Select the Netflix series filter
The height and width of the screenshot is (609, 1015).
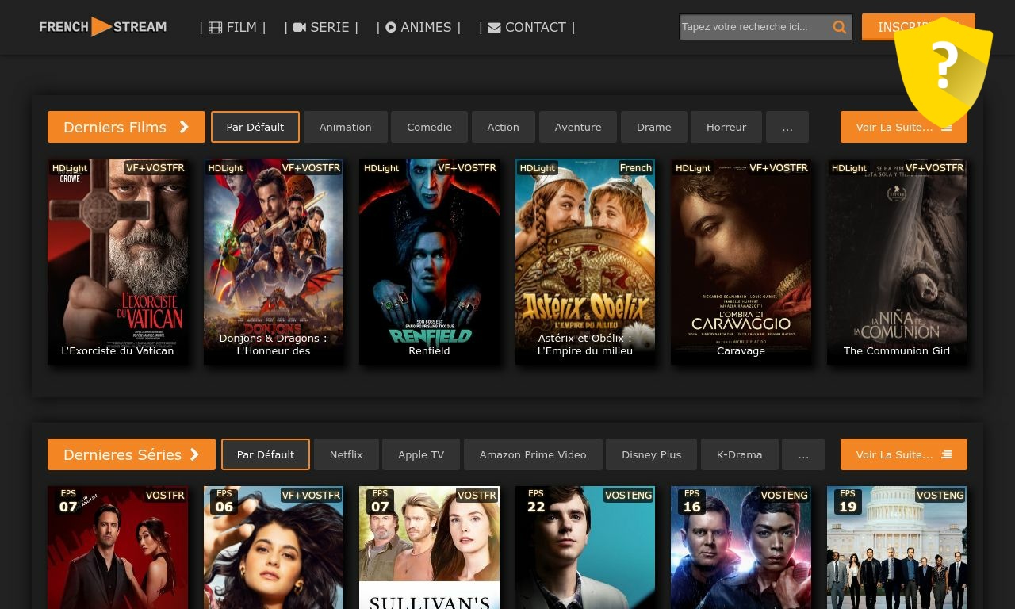346,454
